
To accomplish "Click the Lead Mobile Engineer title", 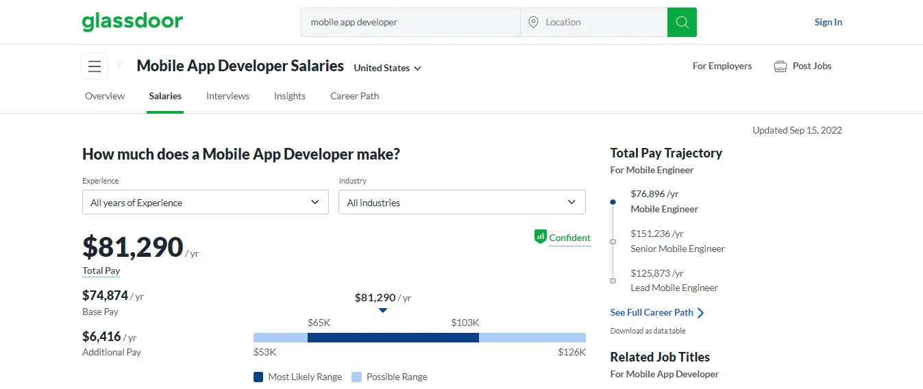I will click(x=674, y=288).
